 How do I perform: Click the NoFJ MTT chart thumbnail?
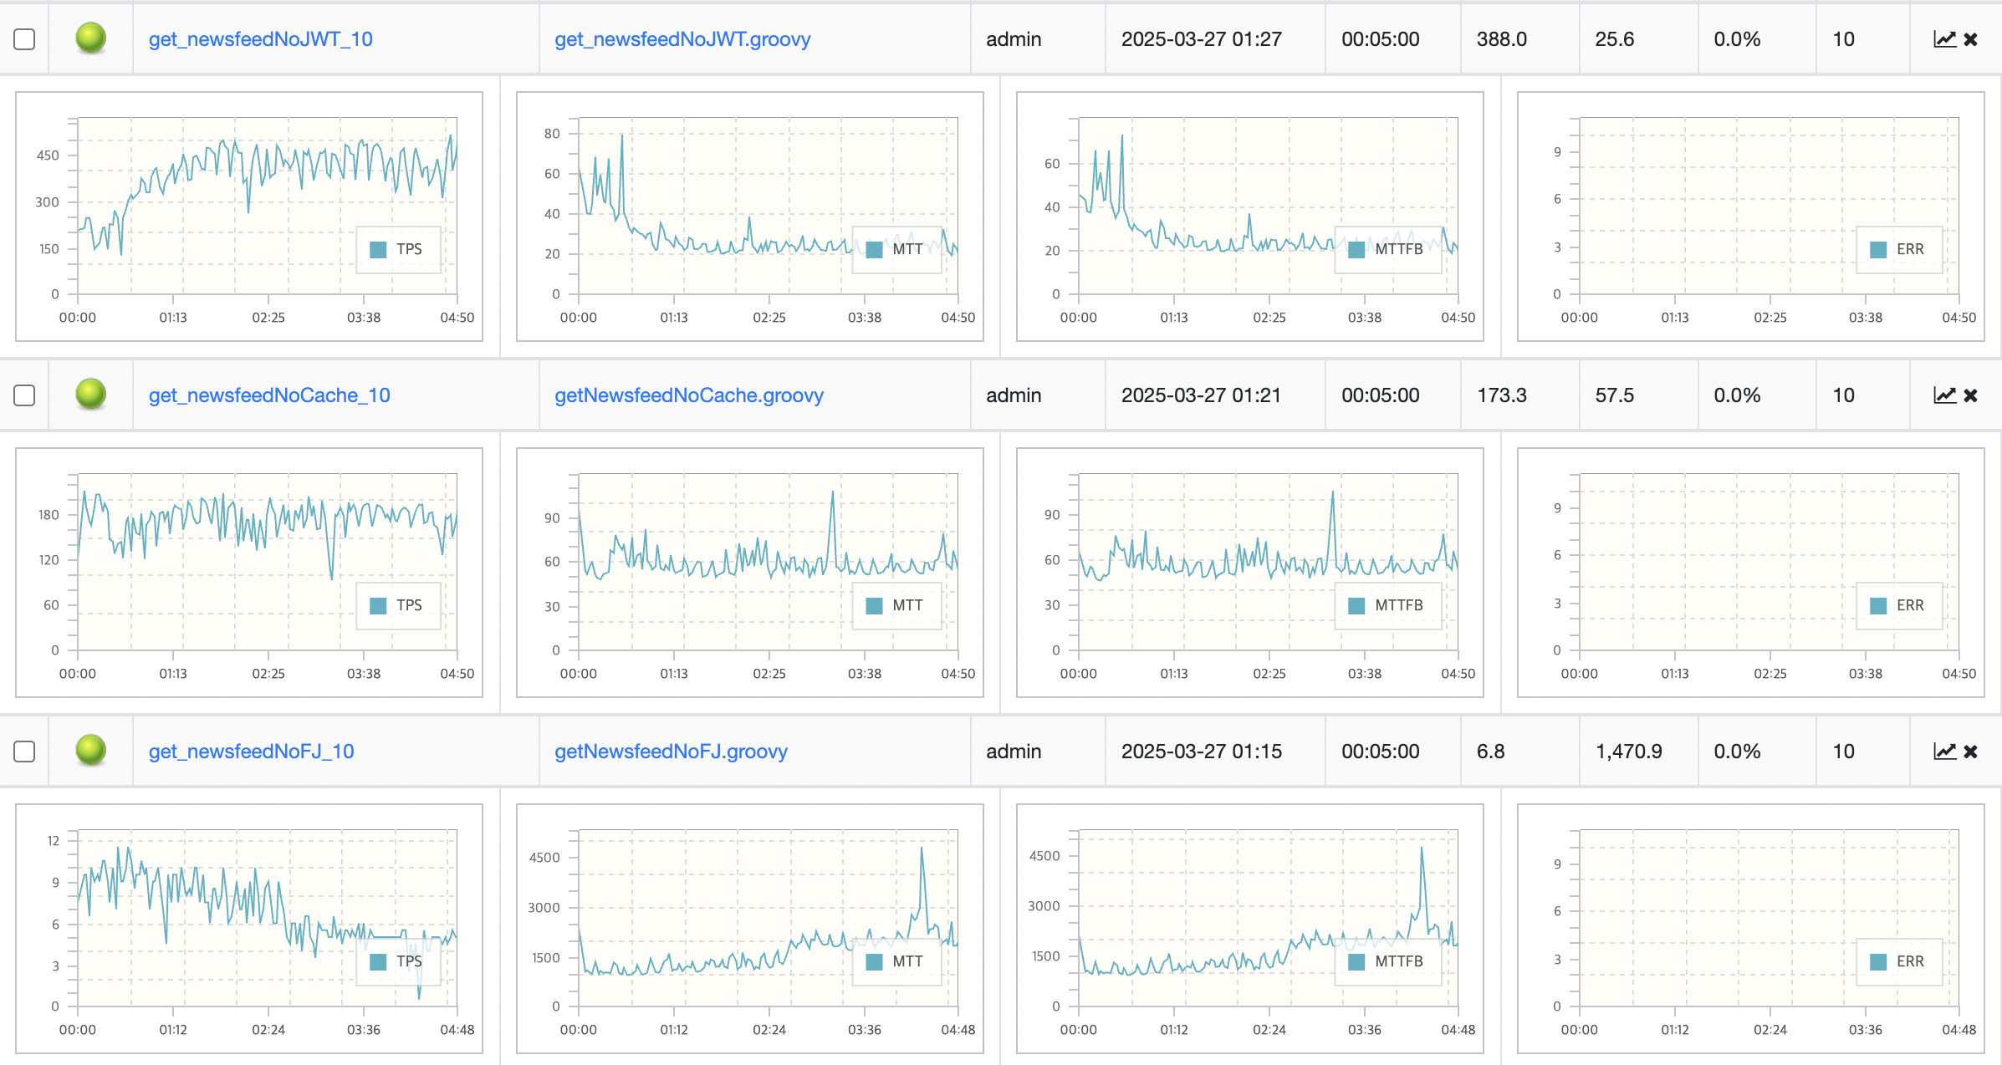click(749, 928)
